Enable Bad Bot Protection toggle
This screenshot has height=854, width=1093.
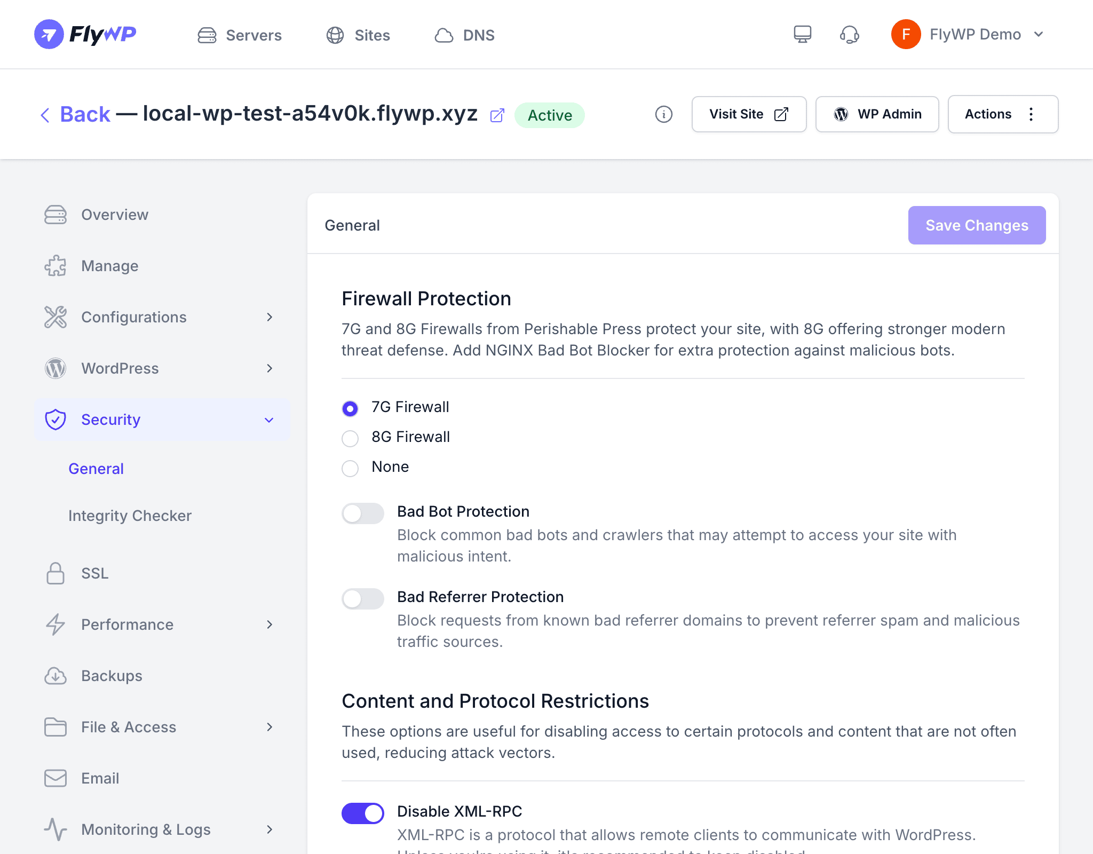coord(363,513)
